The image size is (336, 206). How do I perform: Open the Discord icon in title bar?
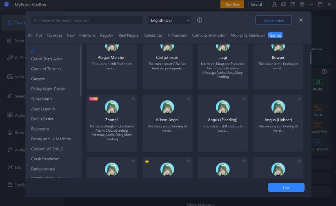[x=283, y=4]
